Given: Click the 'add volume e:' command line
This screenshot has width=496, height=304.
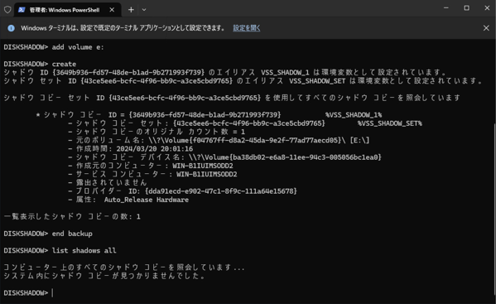Looking at the screenshot, I should click(x=54, y=47).
